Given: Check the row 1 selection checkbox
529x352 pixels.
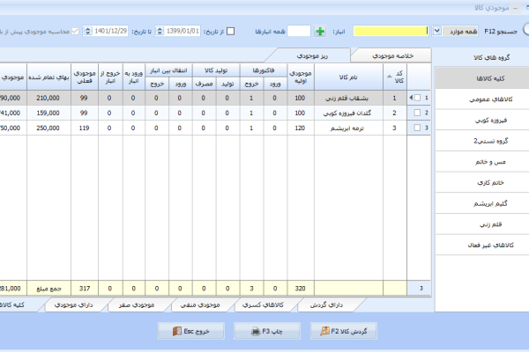Looking at the screenshot, I should click(x=417, y=98).
